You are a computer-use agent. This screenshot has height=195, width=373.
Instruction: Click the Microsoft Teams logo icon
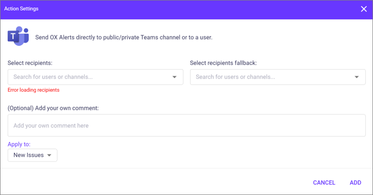pos(18,36)
